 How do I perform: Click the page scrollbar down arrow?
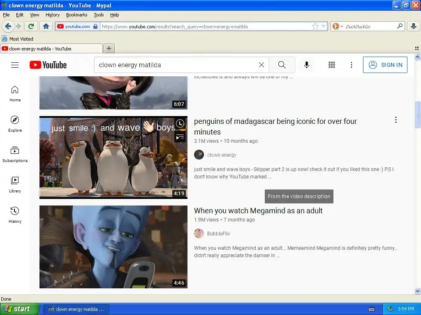click(417, 291)
